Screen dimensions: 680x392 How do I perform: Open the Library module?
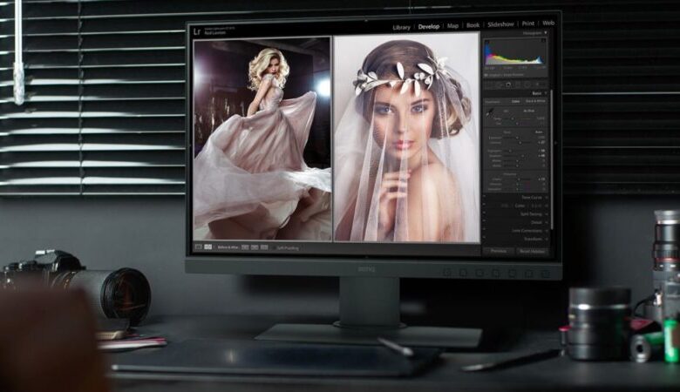click(401, 27)
